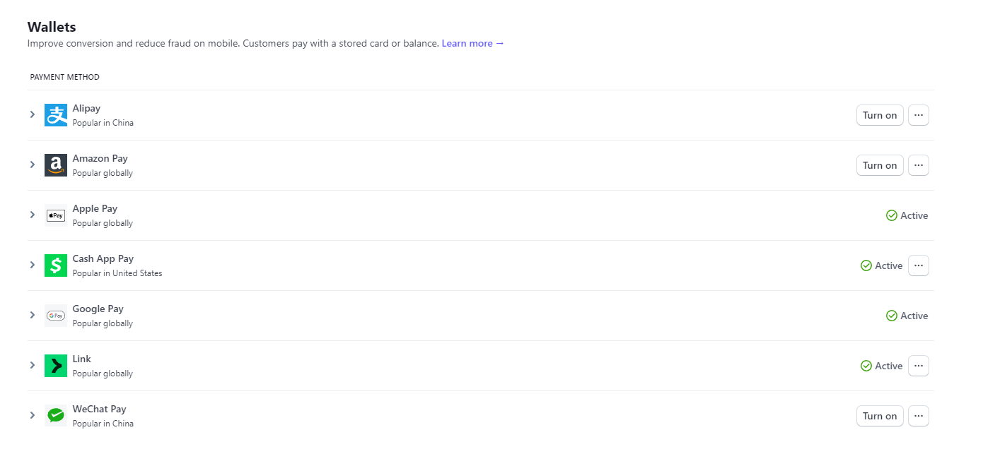Click the Link Active status checkmark
Image resolution: width=983 pixels, height=454 pixels.
(866, 366)
